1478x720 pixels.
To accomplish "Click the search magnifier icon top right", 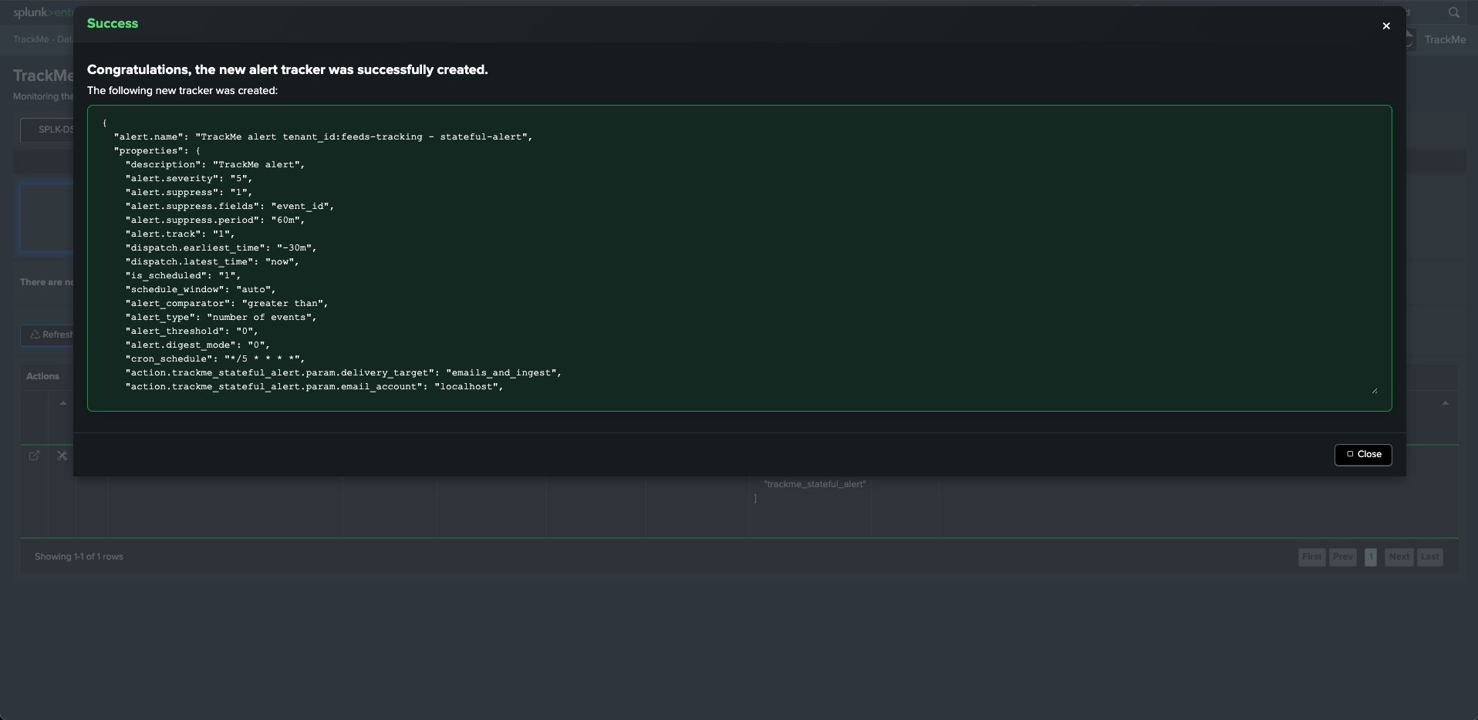I will [1453, 12].
